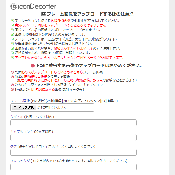Click the ハッシュタグ field label
The height and width of the screenshot is (175, 175).
pyautogui.click(x=20, y=161)
